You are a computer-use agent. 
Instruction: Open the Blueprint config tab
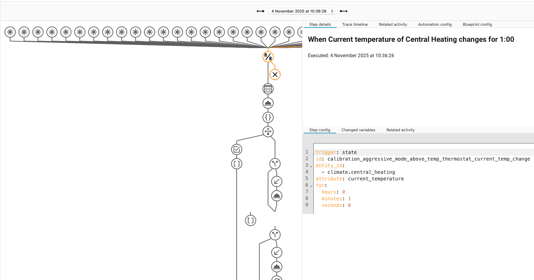pos(477,24)
